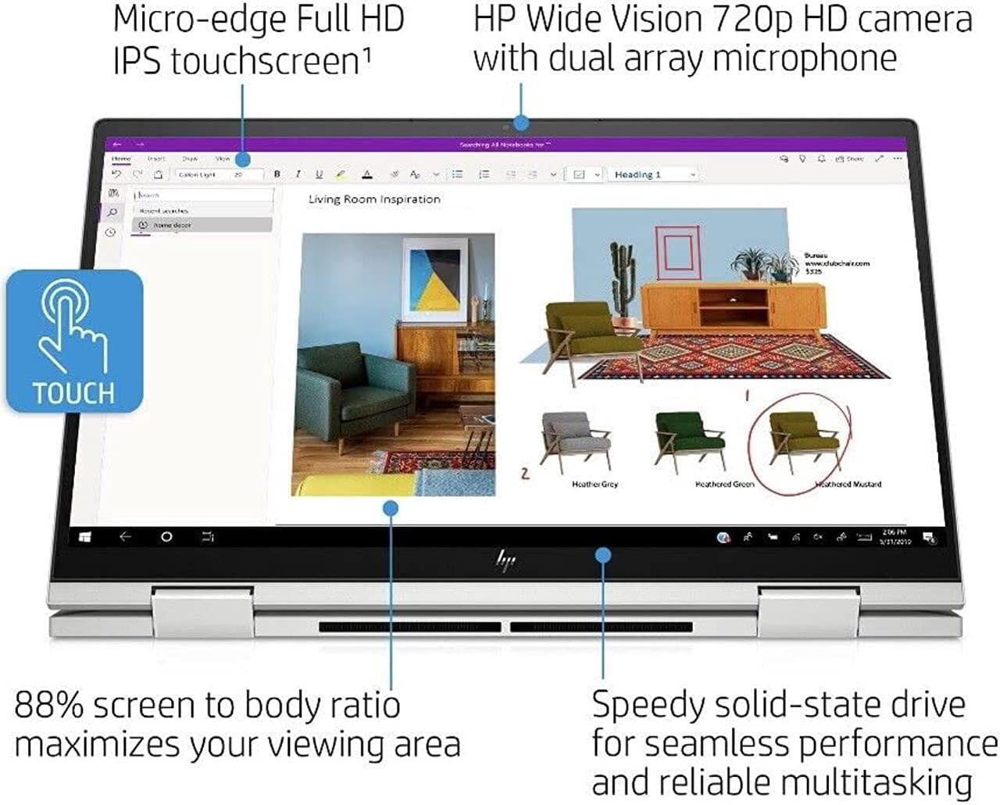Select the yellow text highlight color
1000x805 pixels.
pyautogui.click(x=341, y=174)
